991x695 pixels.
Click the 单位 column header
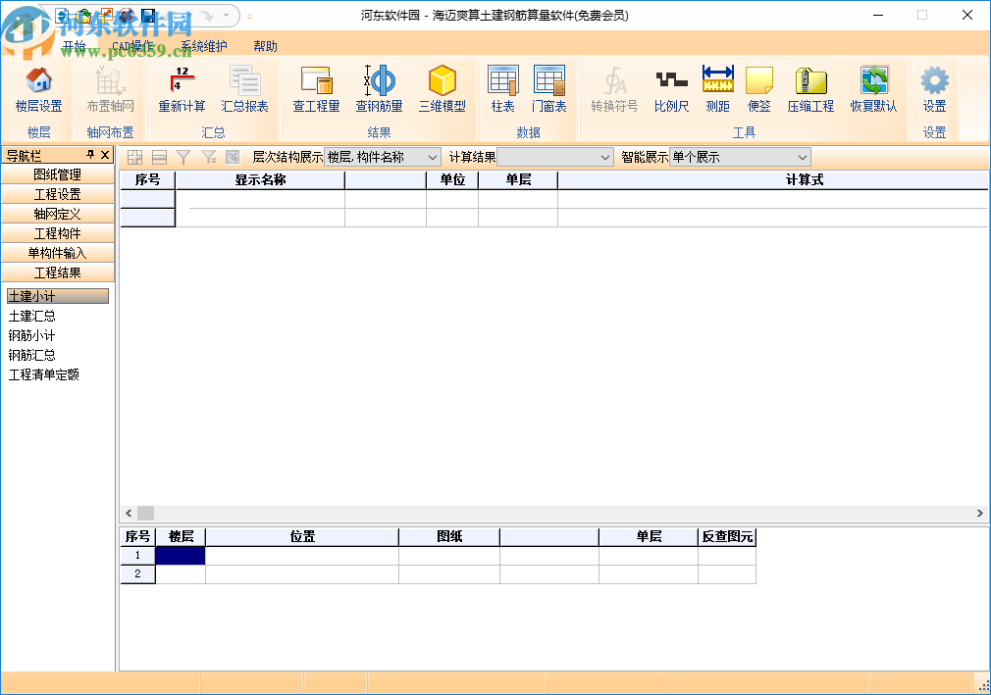452,180
